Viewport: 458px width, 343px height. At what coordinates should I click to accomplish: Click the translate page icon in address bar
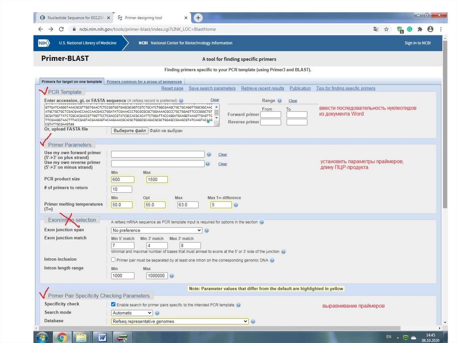376,29
